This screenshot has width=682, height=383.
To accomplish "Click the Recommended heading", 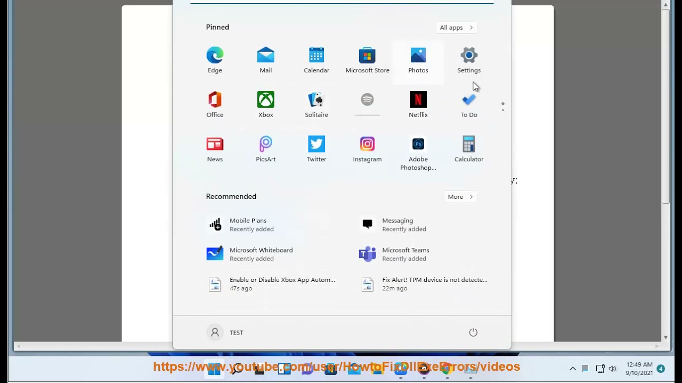I will click(231, 196).
